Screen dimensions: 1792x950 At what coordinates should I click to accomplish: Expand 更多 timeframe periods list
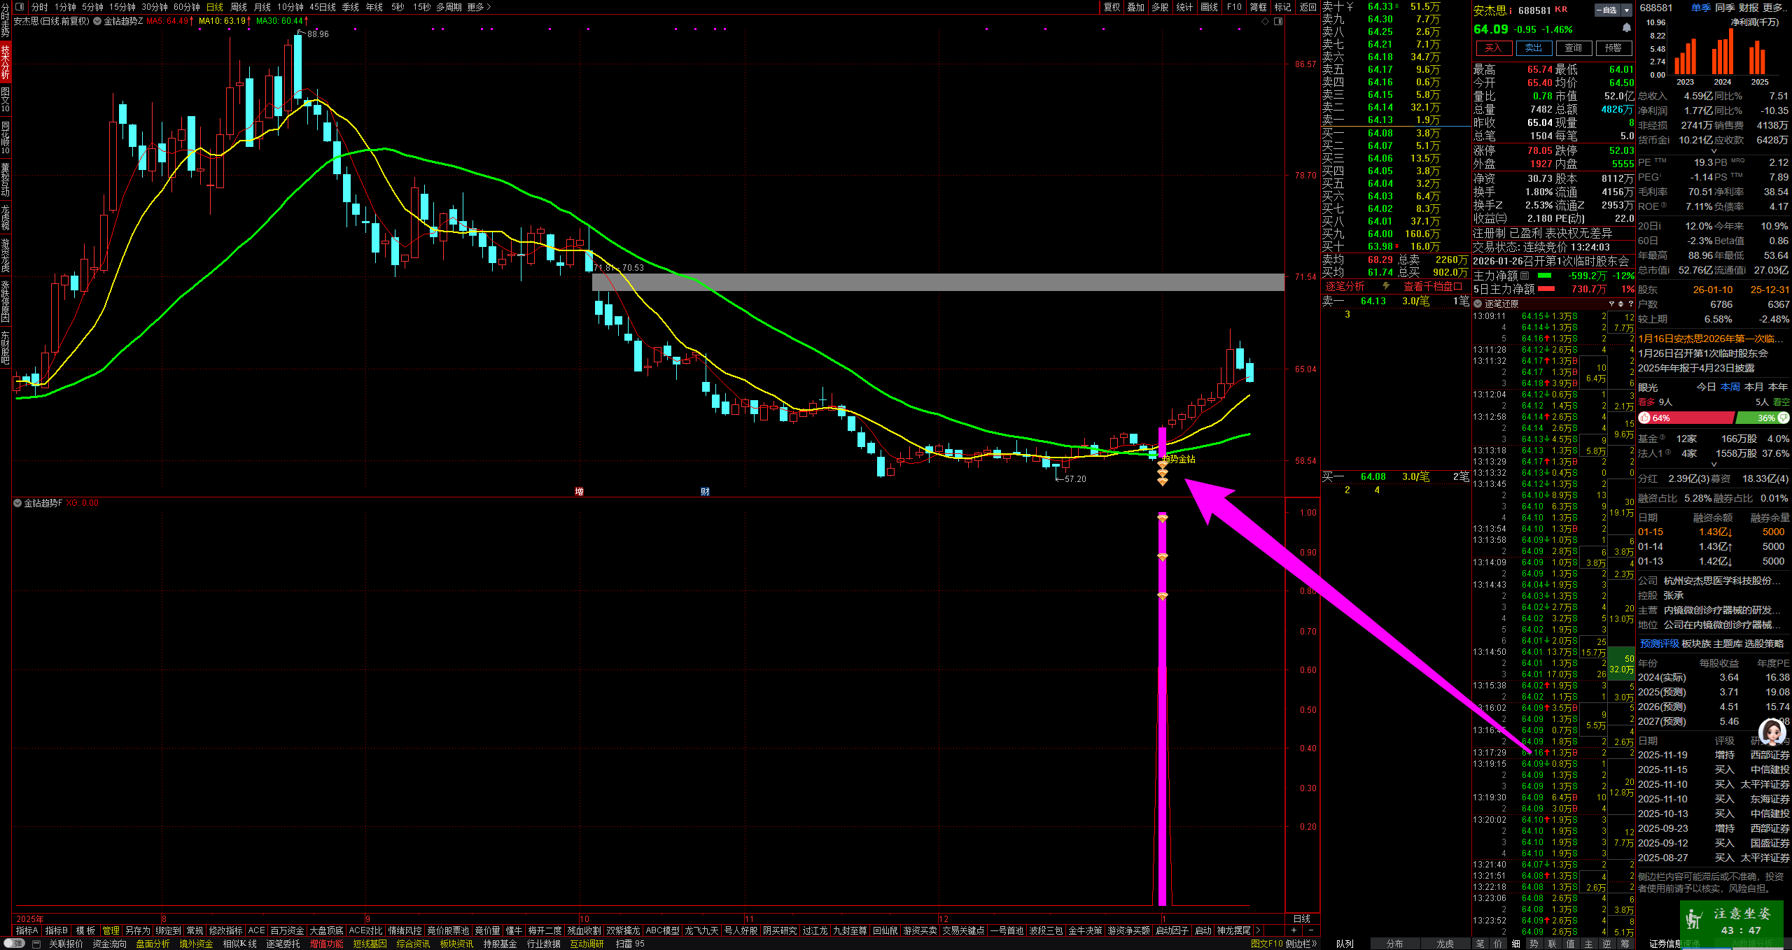tap(479, 7)
